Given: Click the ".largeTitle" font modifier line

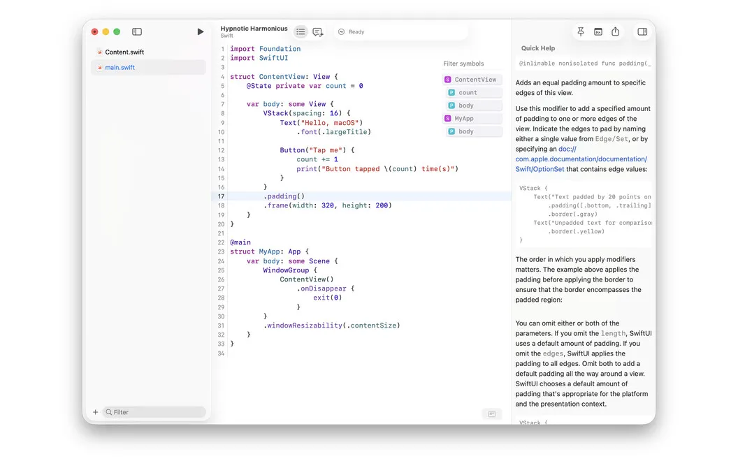Looking at the screenshot, I should [333, 132].
